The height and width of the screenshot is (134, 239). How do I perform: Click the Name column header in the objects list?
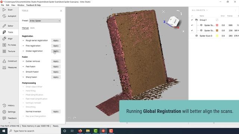(202, 16)
